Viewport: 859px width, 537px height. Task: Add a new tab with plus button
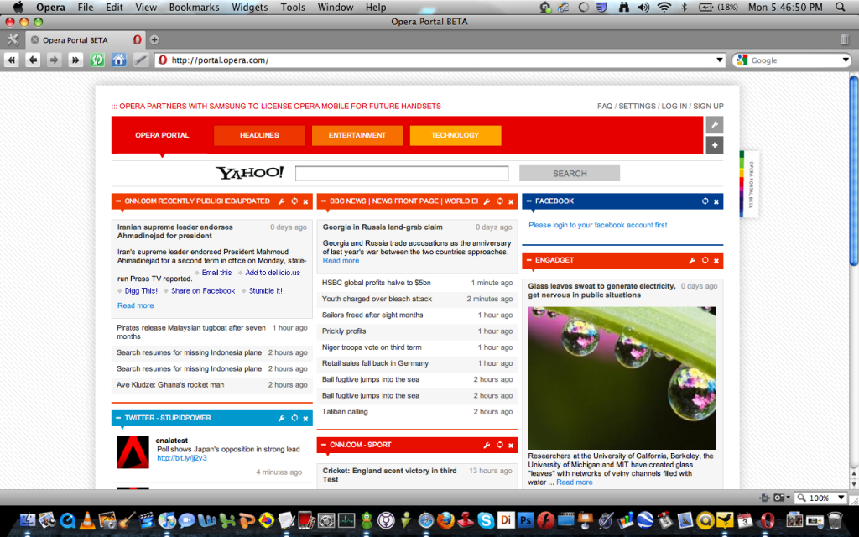coord(154,39)
